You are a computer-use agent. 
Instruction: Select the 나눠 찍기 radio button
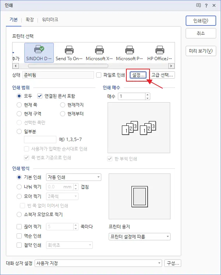[19, 187]
